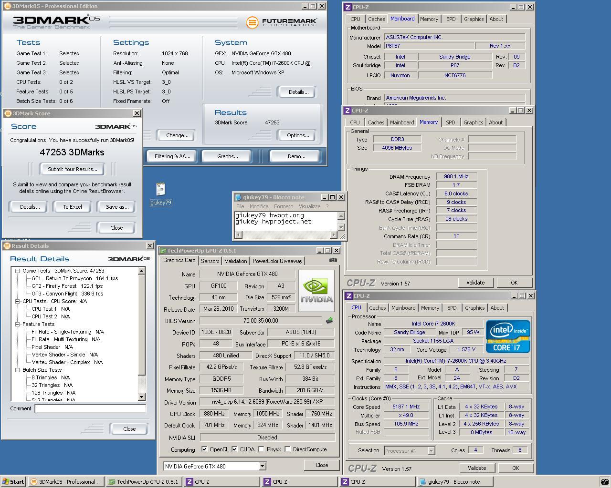The height and width of the screenshot is (488, 611).
Task: Click the Comment input field
Action: 90,408
